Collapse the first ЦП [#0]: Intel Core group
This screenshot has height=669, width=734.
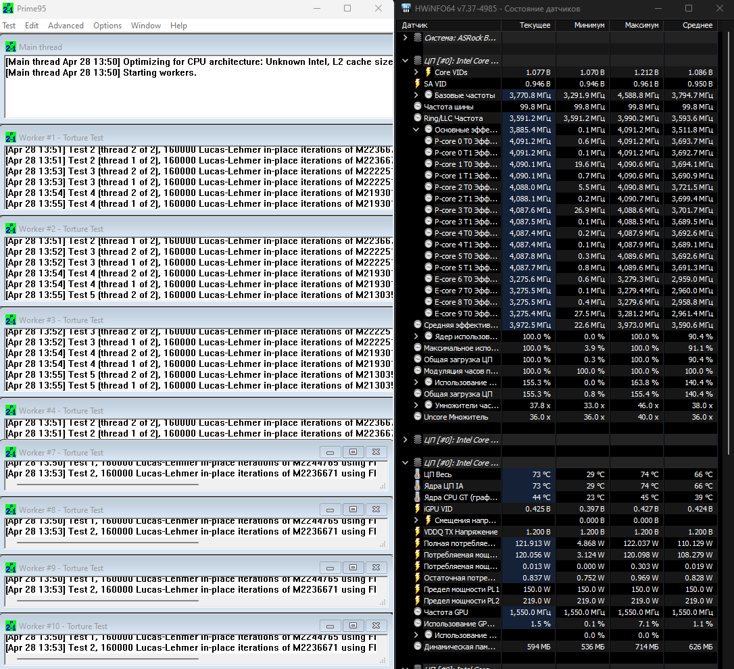[406, 61]
